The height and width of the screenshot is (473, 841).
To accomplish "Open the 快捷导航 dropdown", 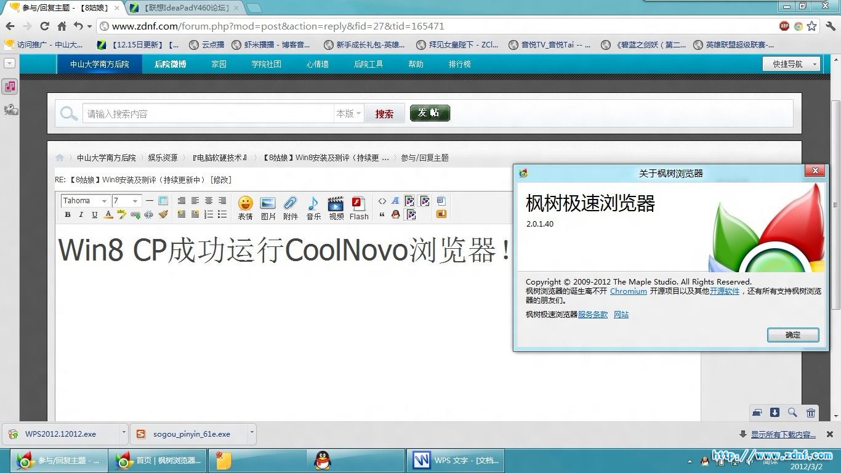I will point(792,64).
